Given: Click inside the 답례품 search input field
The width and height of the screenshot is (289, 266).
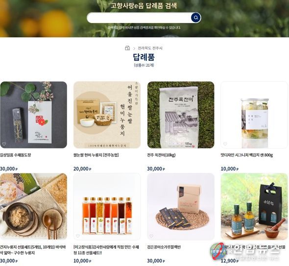Looking at the screenshot, I should (139, 18).
